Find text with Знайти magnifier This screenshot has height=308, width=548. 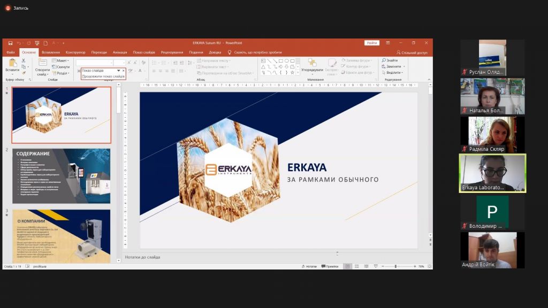click(x=390, y=60)
